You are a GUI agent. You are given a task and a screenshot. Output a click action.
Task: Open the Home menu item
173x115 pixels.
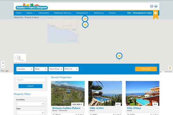19,13
